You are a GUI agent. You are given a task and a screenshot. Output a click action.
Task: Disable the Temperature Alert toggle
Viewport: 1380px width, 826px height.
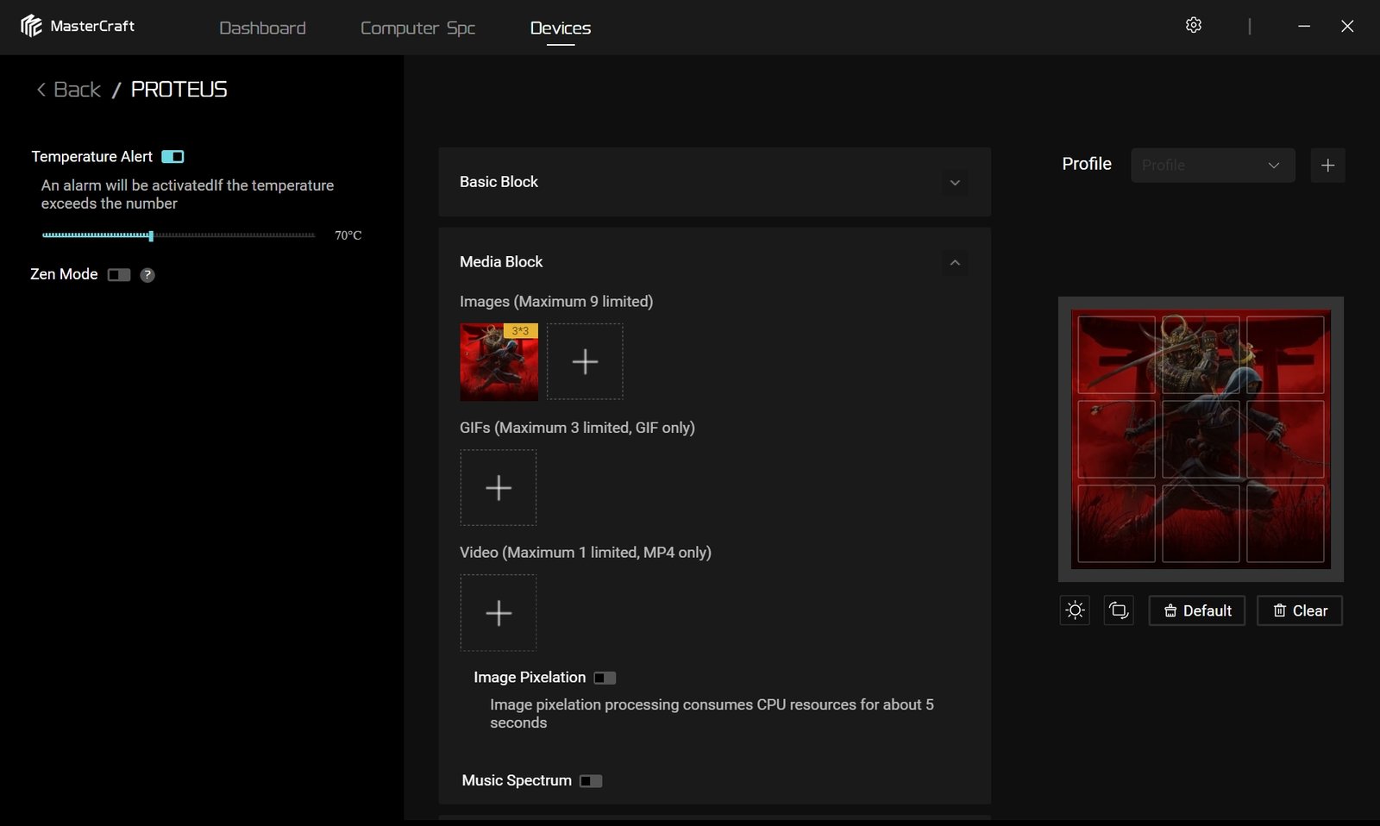[172, 157]
